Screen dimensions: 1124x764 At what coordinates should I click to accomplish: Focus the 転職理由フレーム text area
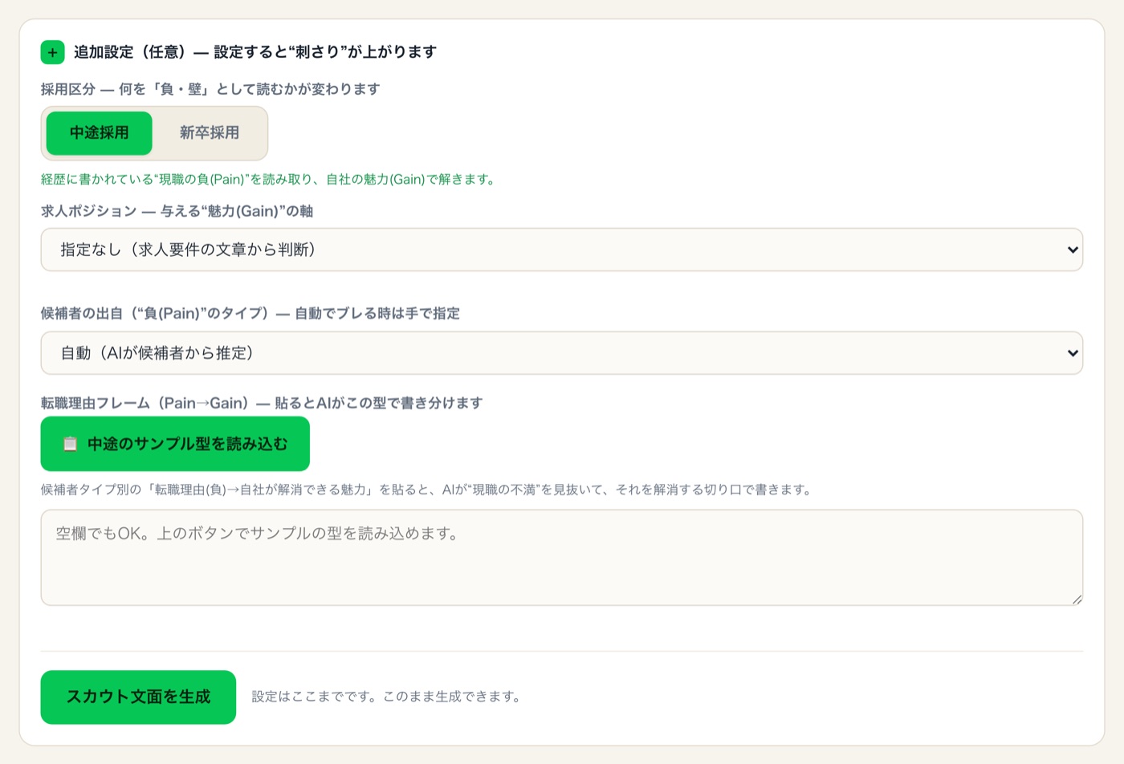click(x=561, y=558)
